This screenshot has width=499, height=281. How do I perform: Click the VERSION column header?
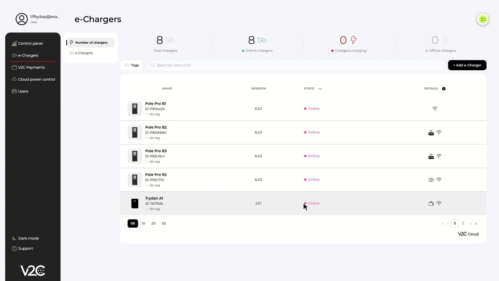pyautogui.click(x=258, y=89)
